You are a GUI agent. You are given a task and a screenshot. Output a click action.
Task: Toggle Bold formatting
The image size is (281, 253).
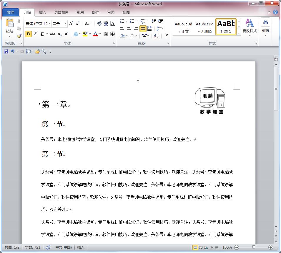[27, 34]
